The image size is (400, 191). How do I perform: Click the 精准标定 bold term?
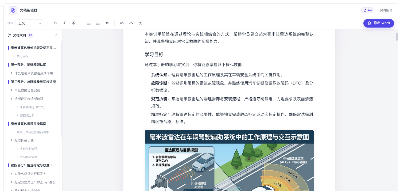coord(159,114)
